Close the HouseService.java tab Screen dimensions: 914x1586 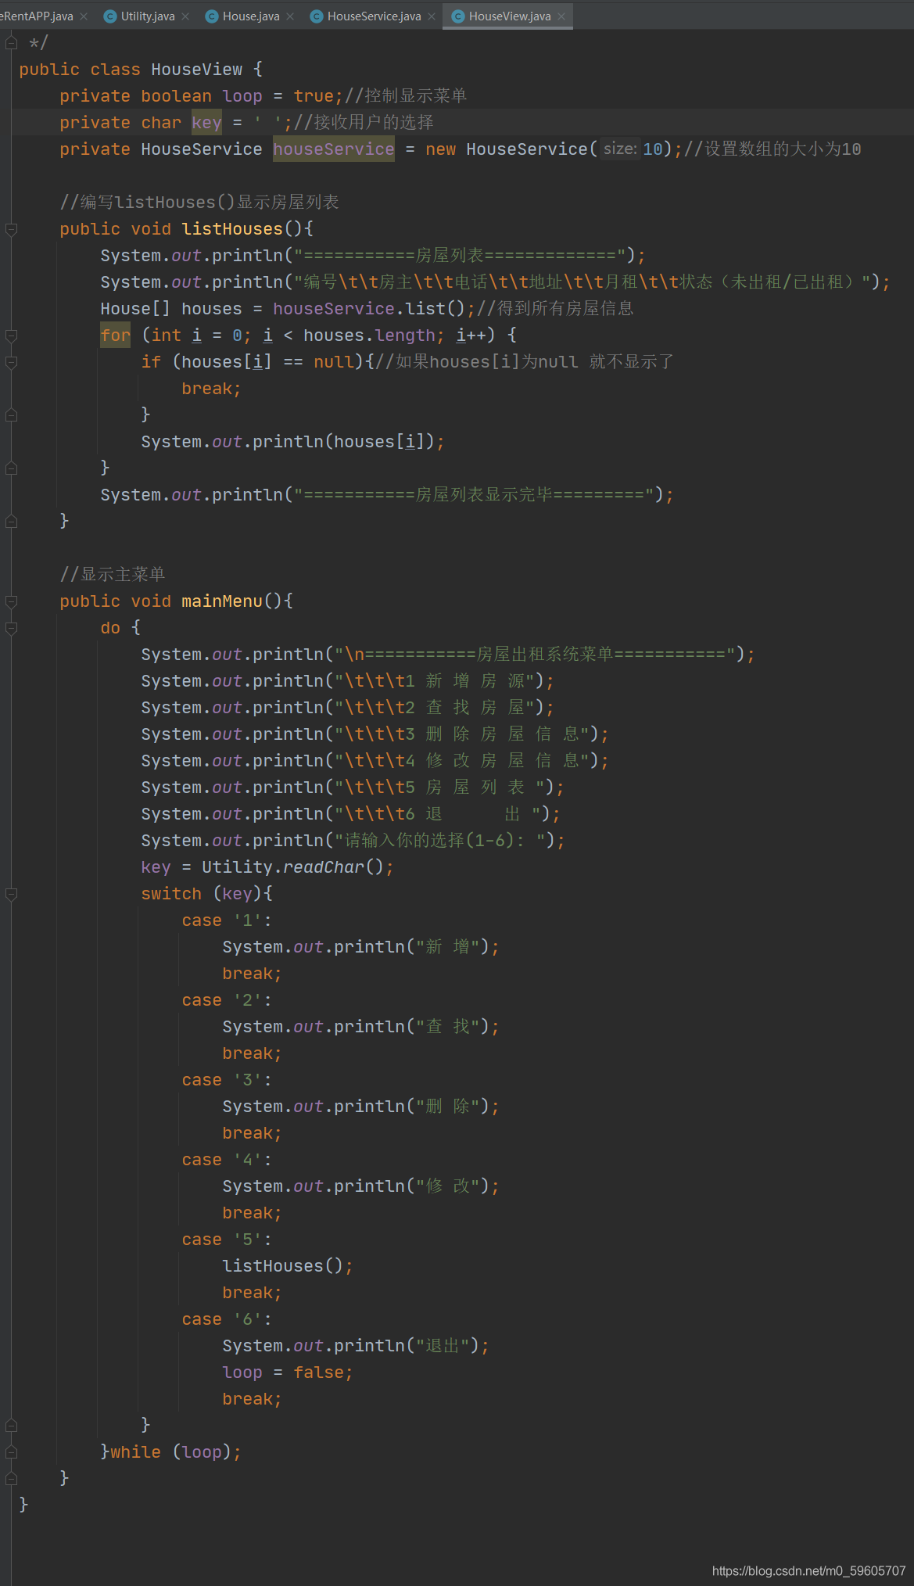[x=432, y=16]
